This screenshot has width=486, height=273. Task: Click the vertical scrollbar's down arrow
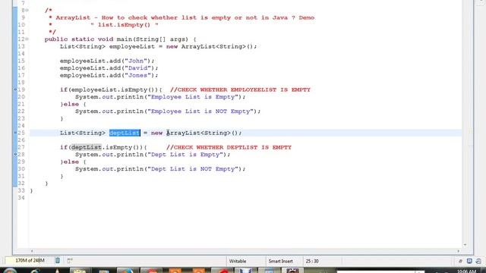pyautogui.click(x=465, y=245)
